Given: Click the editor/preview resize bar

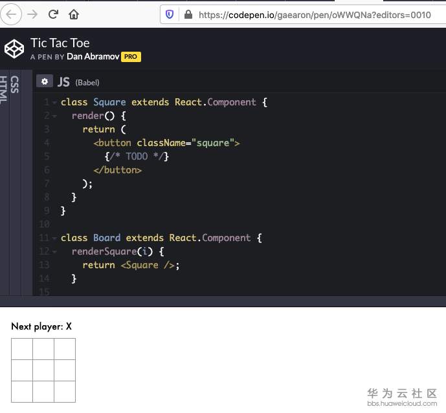Looking at the screenshot, I should (223, 301).
